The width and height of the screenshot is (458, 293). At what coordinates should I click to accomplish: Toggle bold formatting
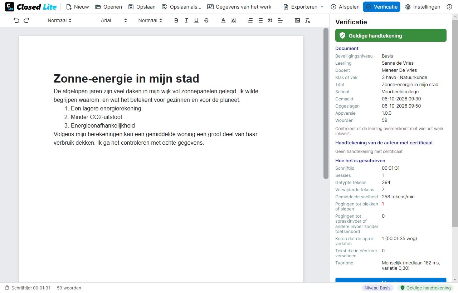coord(176,20)
